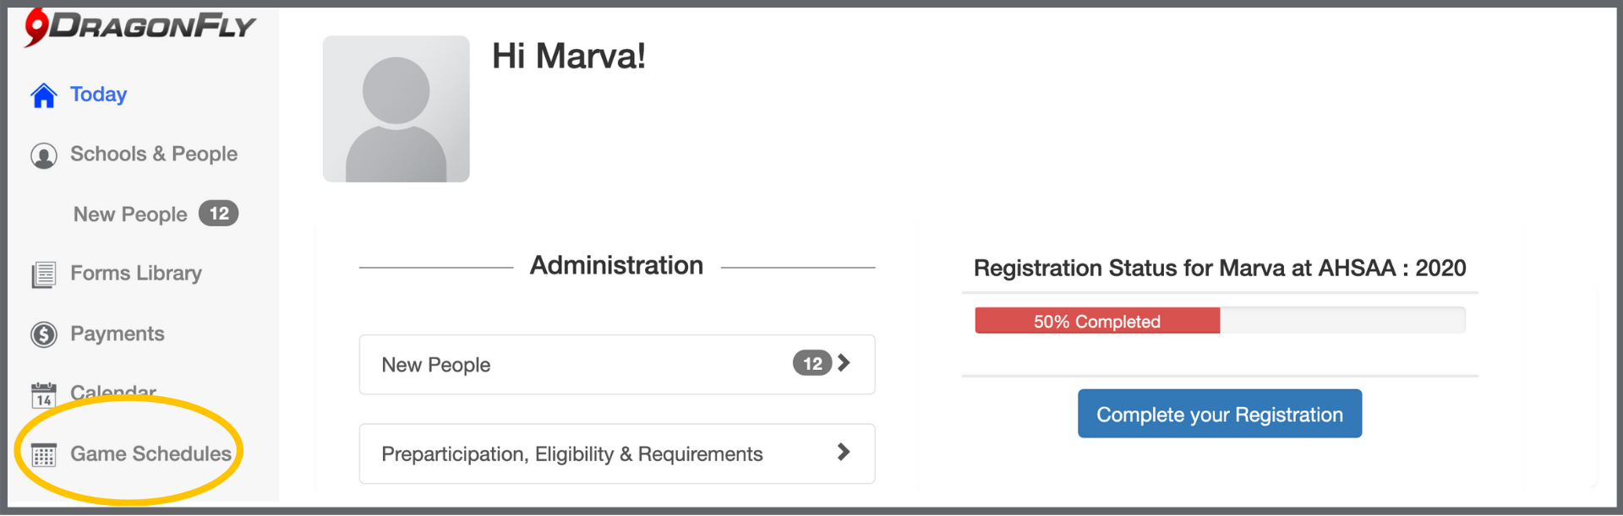1623x516 pixels.
Task: Click the 12 count badge in Administration panel
Action: click(811, 363)
